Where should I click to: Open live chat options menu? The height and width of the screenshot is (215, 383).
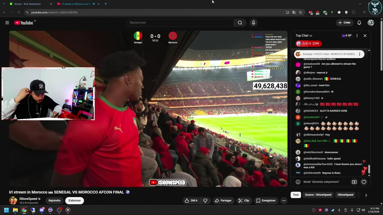click(357, 36)
